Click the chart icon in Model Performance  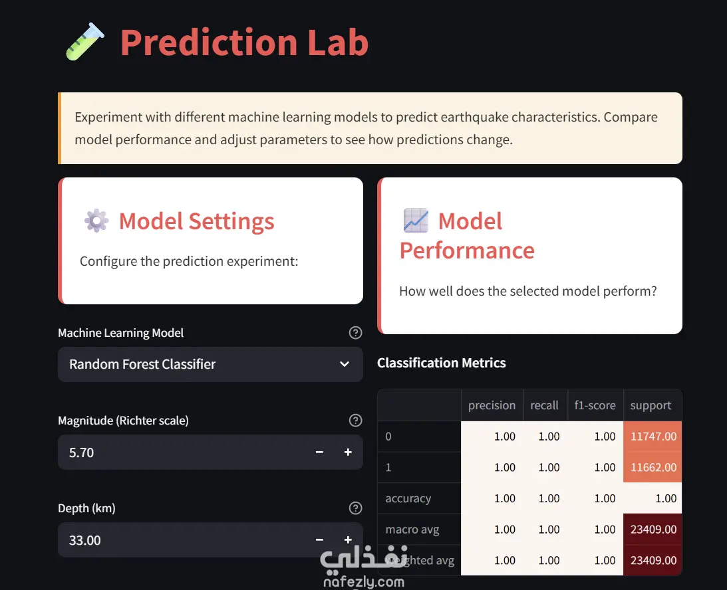(x=416, y=221)
